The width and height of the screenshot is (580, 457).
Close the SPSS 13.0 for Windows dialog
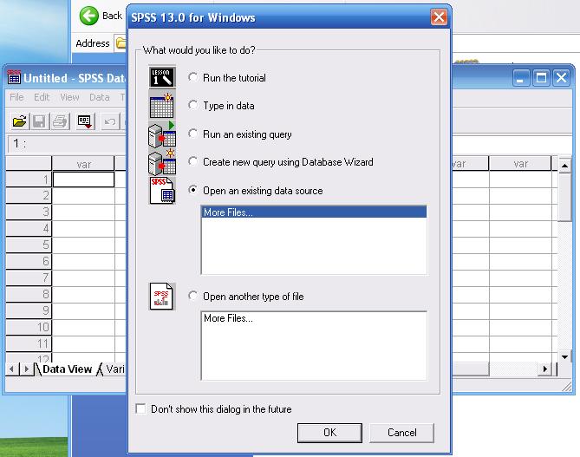click(x=439, y=17)
